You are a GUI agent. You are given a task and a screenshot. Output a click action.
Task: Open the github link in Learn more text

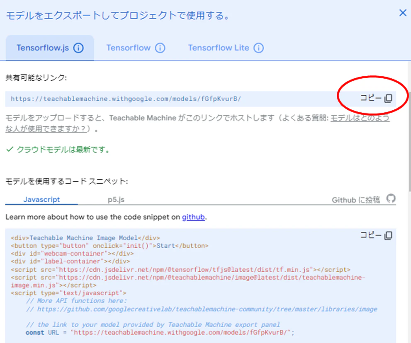click(193, 217)
